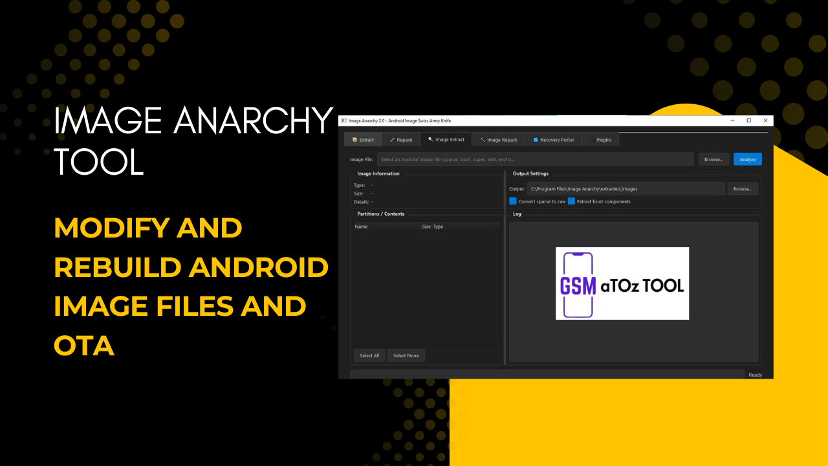Click the Ready status bar label
The width and height of the screenshot is (828, 466).
point(754,374)
